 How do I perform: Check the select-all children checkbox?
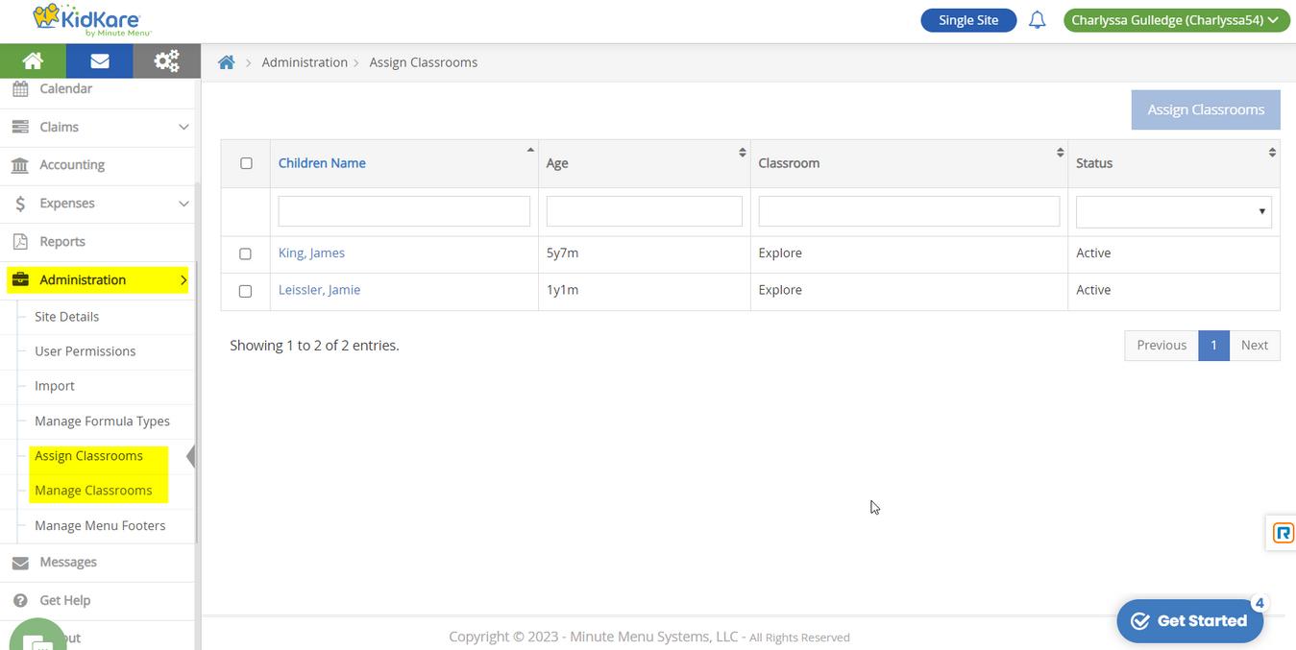pyautogui.click(x=246, y=163)
